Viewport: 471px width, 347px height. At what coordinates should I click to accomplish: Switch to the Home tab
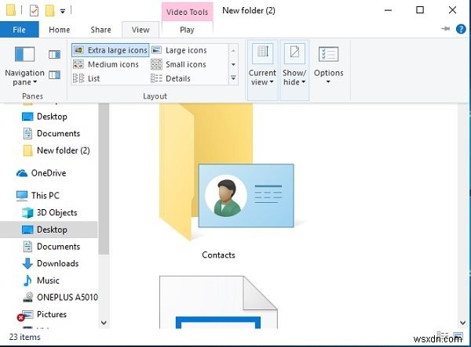click(x=60, y=30)
